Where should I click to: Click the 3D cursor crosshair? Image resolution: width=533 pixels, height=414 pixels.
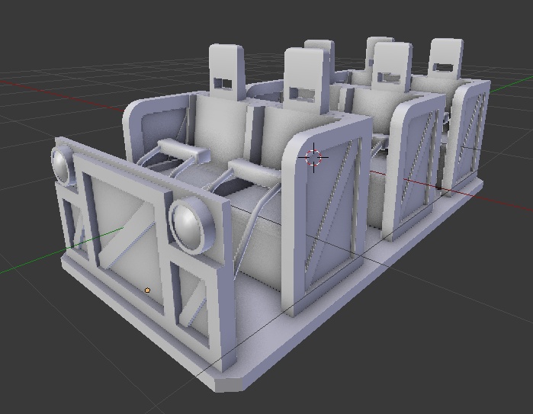pos(315,158)
